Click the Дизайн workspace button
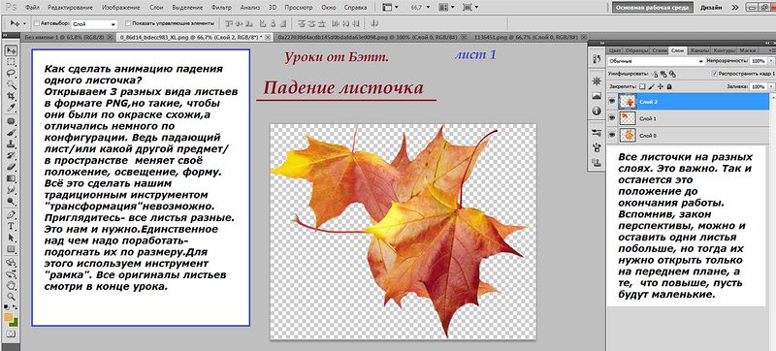Screen dimensions: 776x351 pyautogui.click(x=711, y=8)
